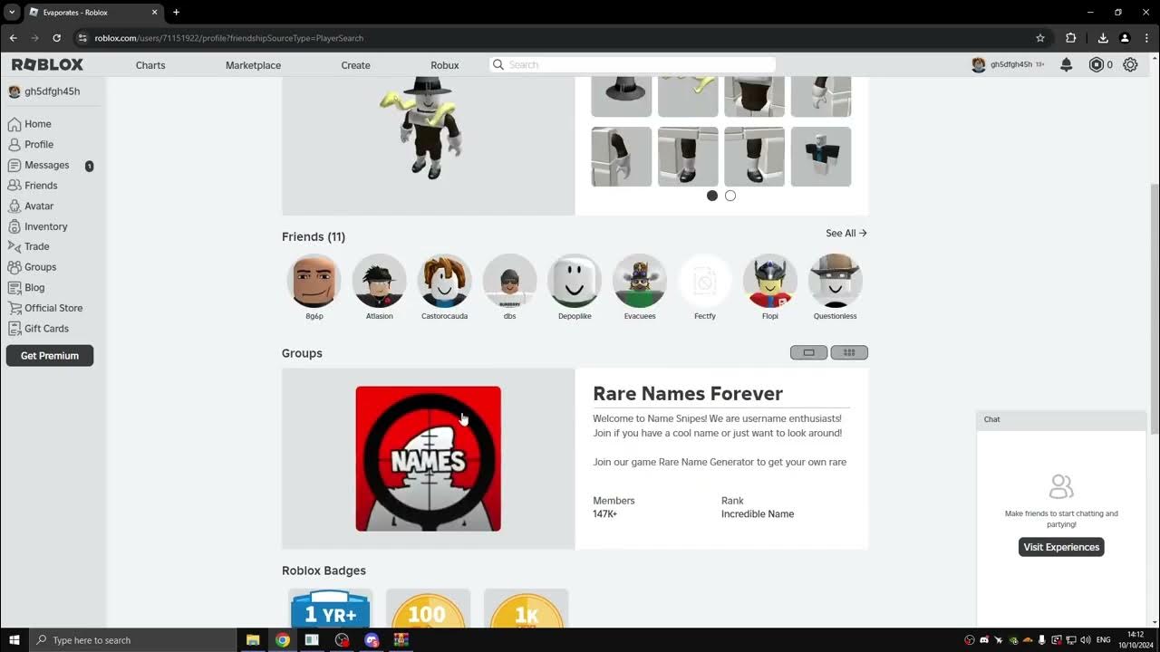The width and height of the screenshot is (1160, 652).
Task: Click the NAMES group image
Action: tap(428, 459)
